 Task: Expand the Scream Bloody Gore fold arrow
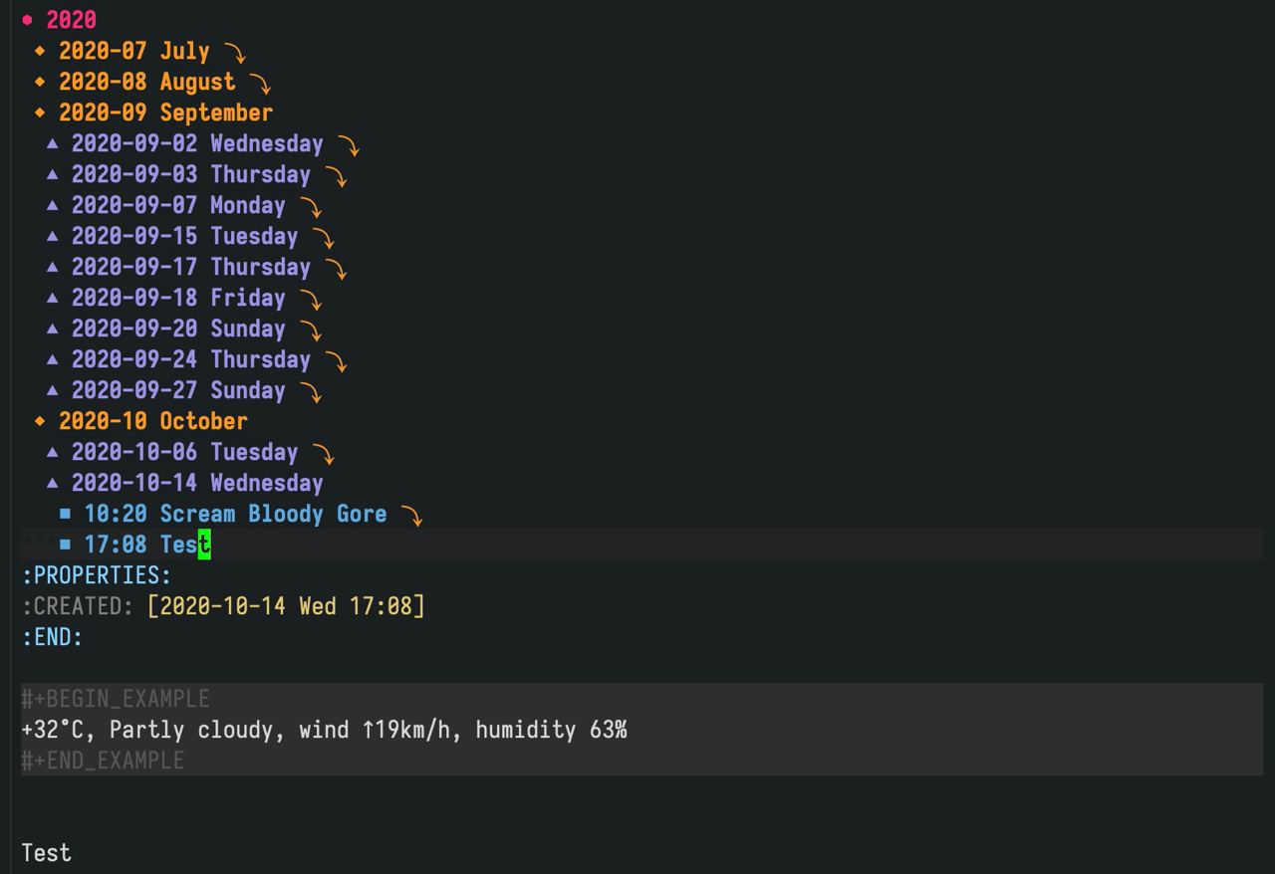411,516
